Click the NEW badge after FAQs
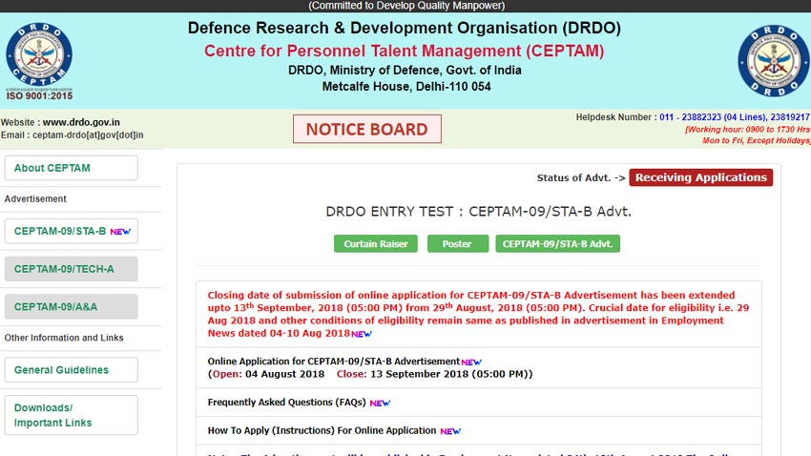The width and height of the screenshot is (811, 456). click(x=380, y=404)
